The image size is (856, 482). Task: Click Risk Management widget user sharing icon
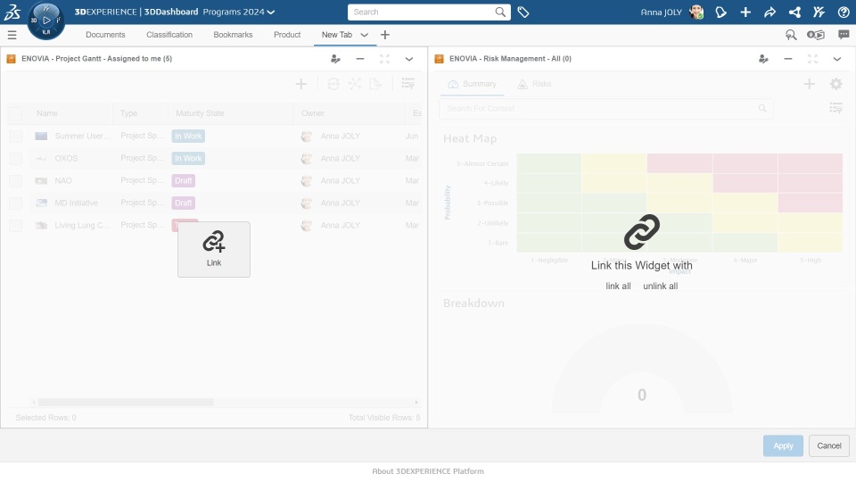tap(763, 59)
